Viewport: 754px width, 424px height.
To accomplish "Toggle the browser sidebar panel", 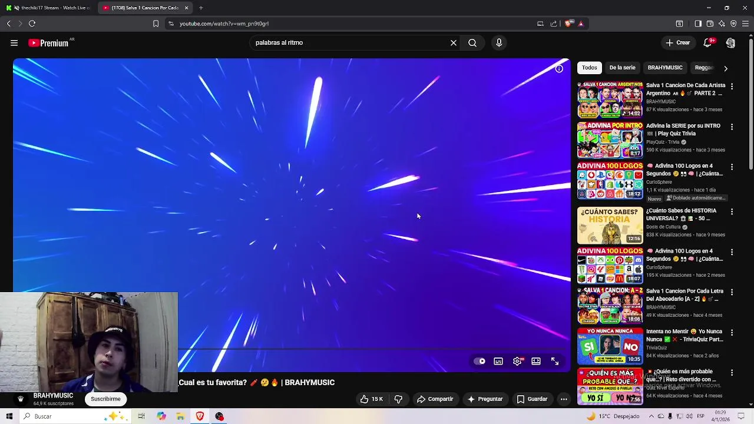I will [698, 24].
